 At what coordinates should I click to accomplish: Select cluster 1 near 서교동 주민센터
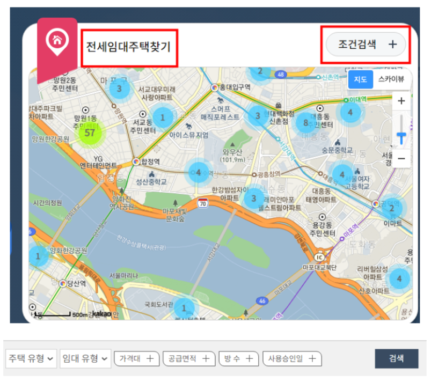click(x=163, y=117)
